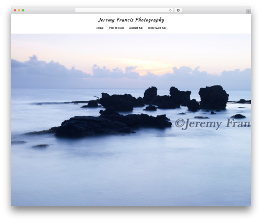Viewport: 262px width, 222px height.
Task: Open the Contact Me page
Action: (157, 28)
